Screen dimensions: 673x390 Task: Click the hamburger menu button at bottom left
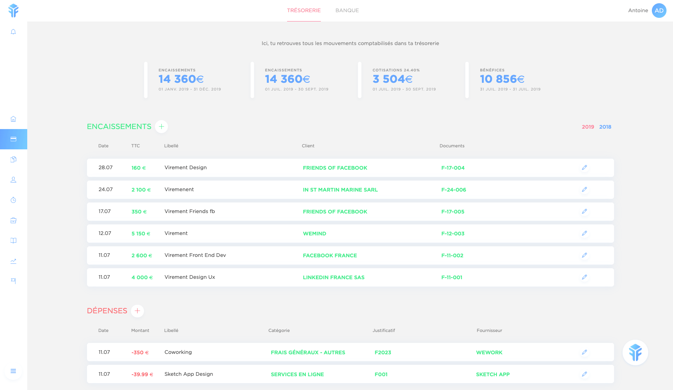pos(13,371)
